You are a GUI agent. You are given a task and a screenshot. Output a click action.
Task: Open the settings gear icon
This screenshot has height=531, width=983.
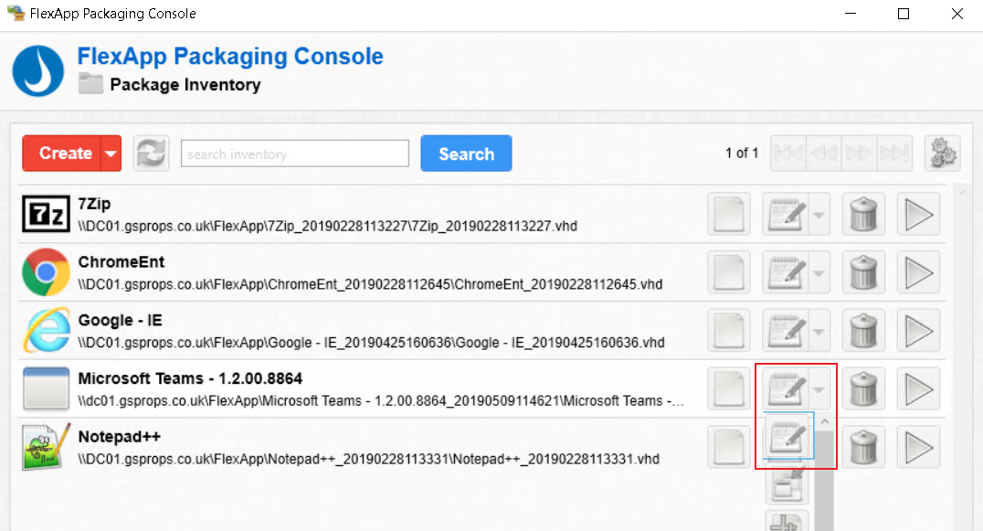943,154
